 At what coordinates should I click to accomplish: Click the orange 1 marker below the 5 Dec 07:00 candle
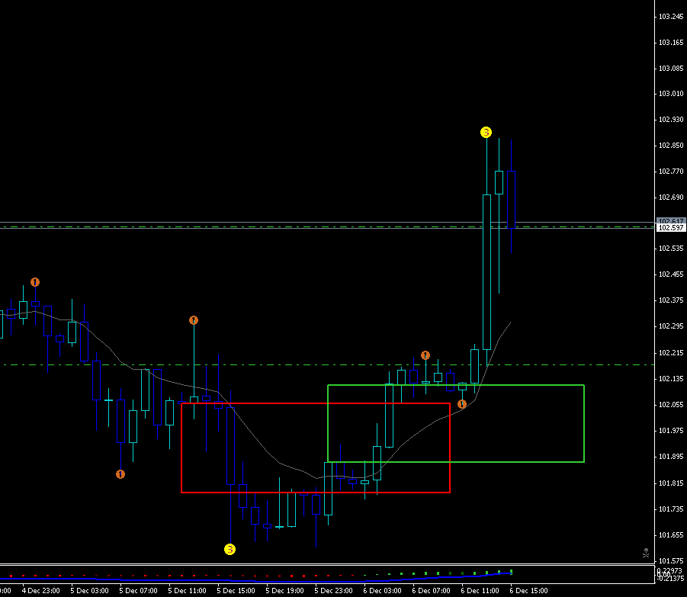click(x=120, y=474)
